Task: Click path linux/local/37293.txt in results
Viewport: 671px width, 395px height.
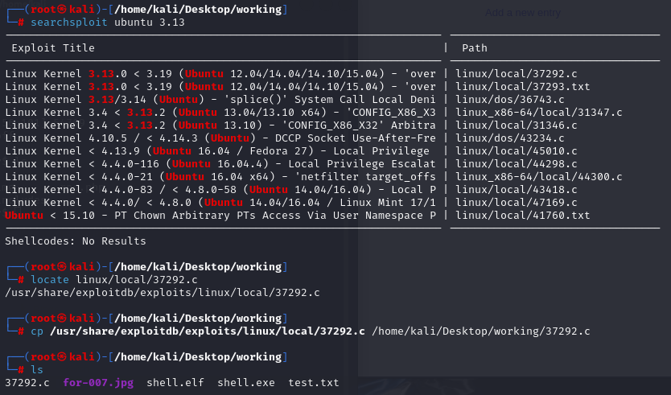Action: 522,86
